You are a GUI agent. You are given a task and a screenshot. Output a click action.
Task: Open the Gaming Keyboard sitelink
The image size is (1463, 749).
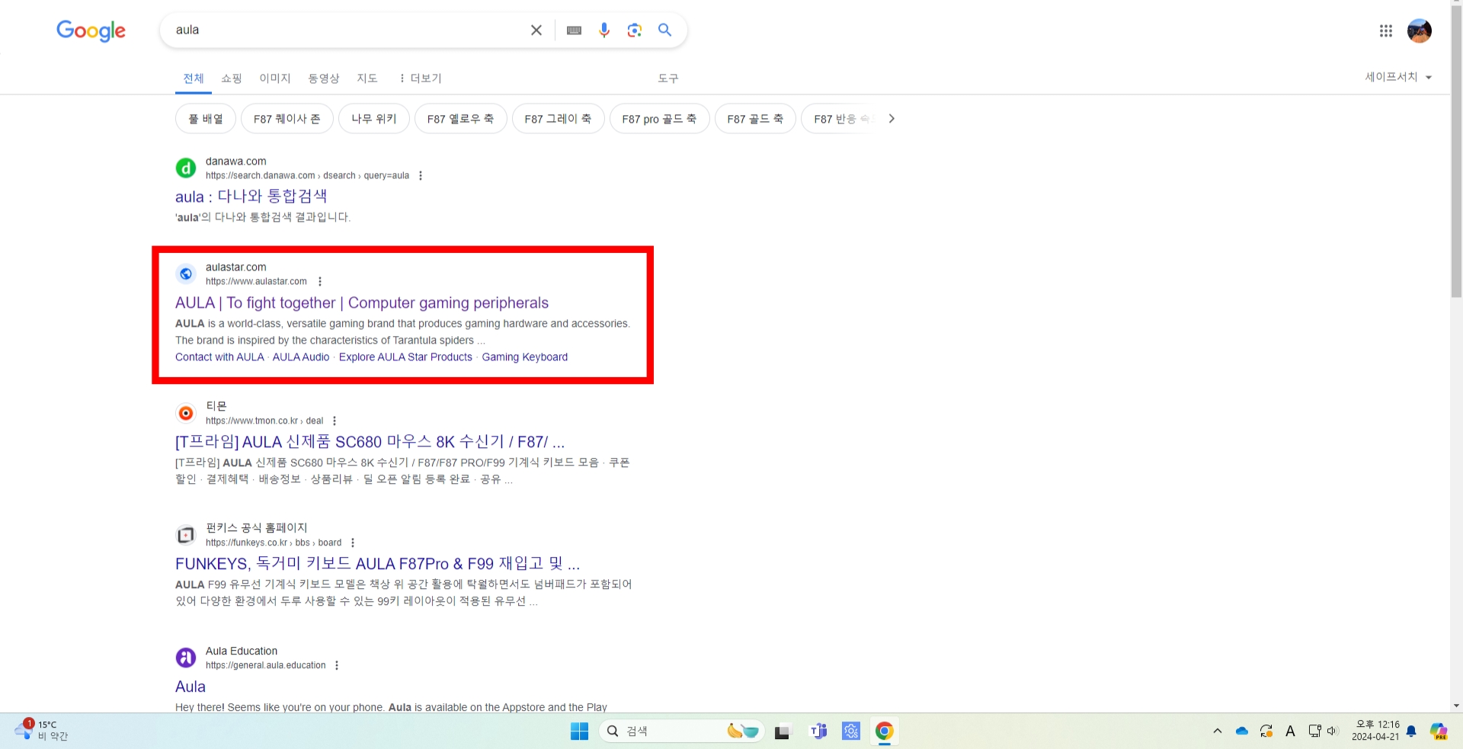[525, 357]
